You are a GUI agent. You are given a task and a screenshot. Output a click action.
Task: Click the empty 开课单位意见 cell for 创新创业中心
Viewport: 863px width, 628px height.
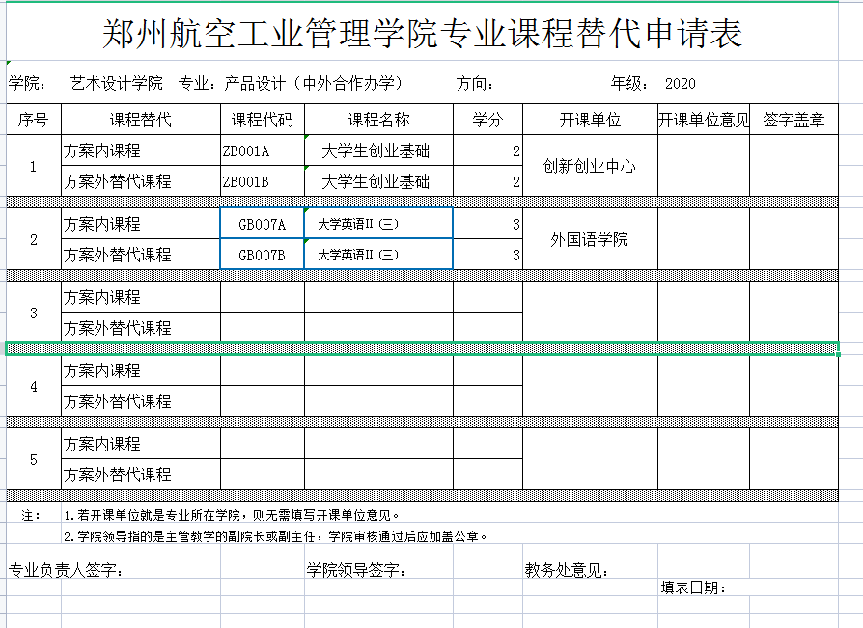click(x=704, y=166)
